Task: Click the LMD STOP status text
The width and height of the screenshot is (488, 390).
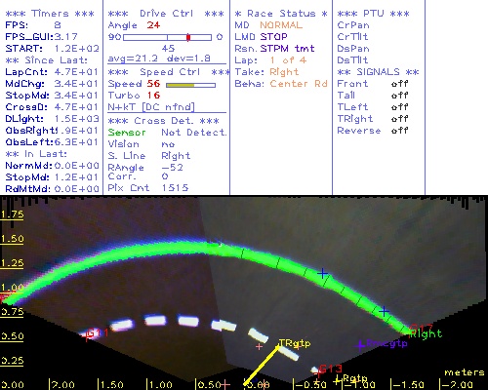Action: (261, 37)
